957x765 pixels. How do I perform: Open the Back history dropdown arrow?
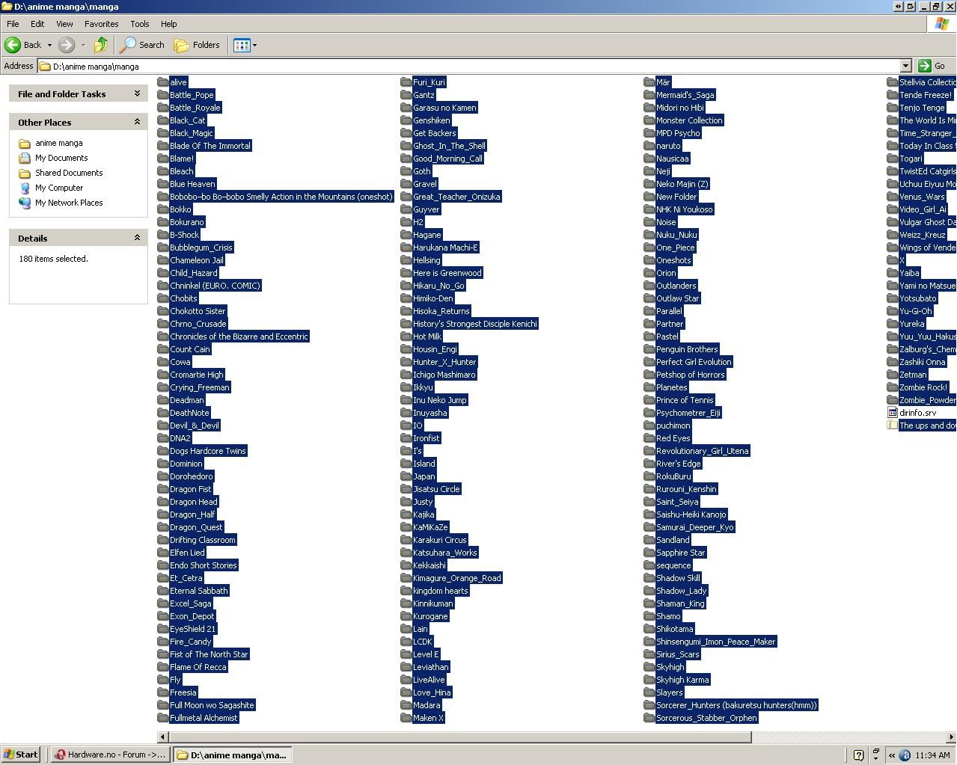coord(49,45)
